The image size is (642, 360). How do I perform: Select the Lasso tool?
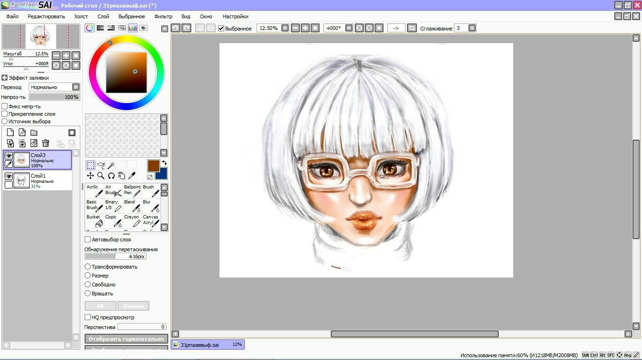pyautogui.click(x=101, y=165)
